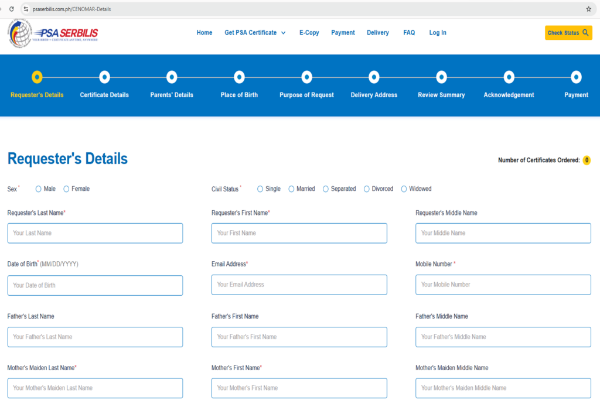This screenshot has height=400, width=600.
Task: Click the Certificate Details step label
Action: coord(104,95)
